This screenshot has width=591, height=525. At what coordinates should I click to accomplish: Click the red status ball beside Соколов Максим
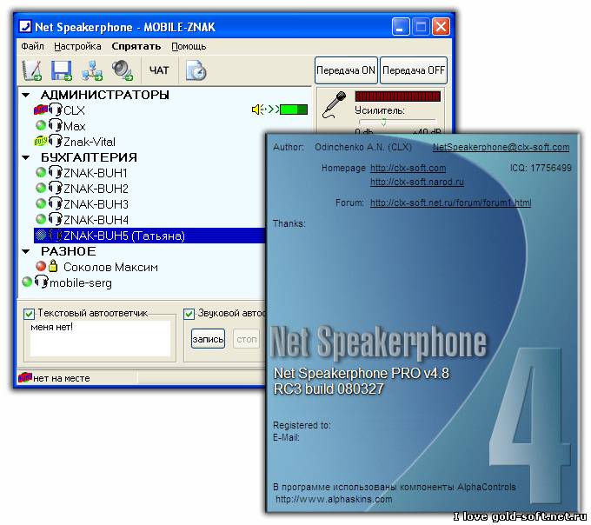(40, 267)
